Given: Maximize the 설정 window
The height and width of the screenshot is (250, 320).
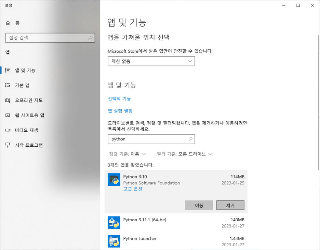Looking at the screenshot, I should [x=298, y=5].
